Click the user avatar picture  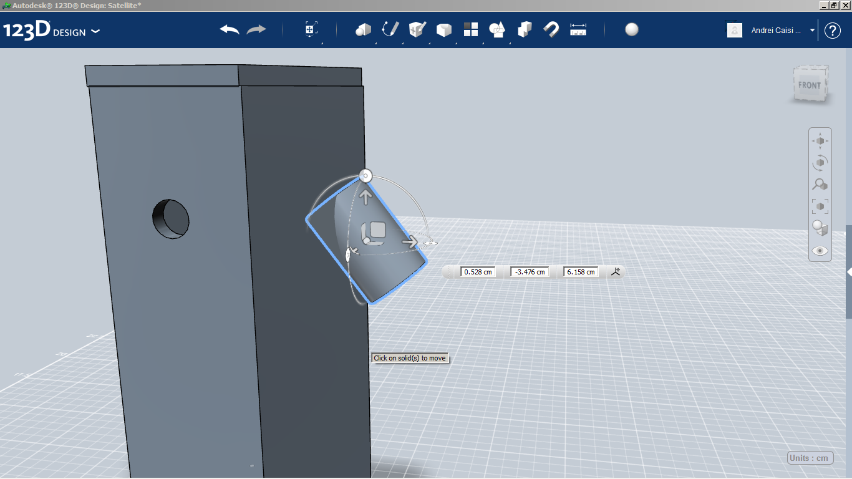coord(735,30)
